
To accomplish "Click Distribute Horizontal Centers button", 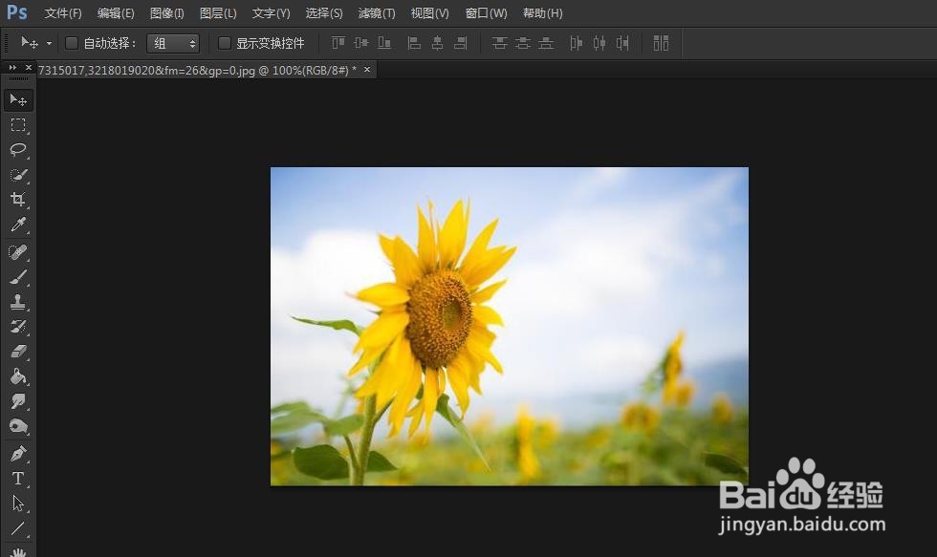I will pos(599,43).
